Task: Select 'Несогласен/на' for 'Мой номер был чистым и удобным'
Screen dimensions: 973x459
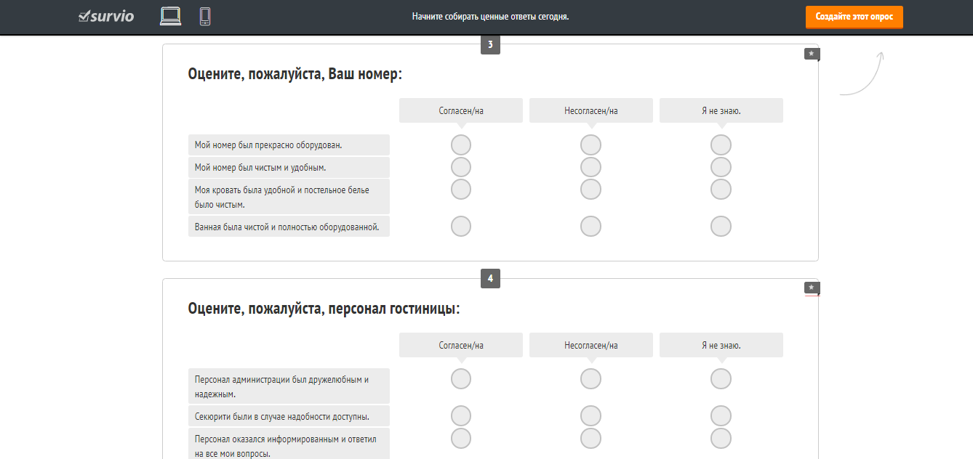Action: point(590,167)
